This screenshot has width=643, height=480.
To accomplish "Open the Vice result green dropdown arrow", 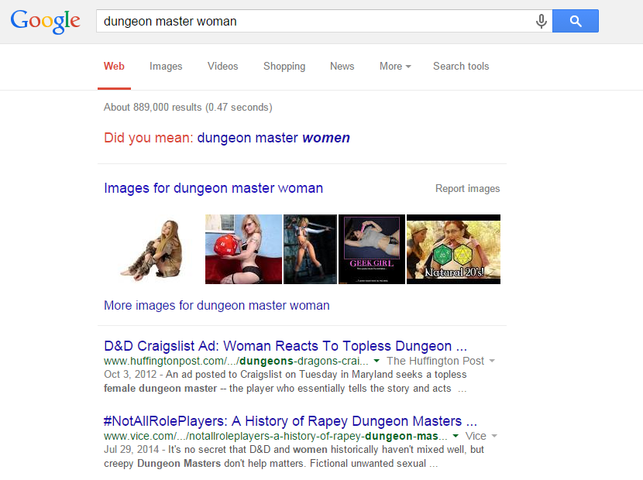I will tap(456, 437).
